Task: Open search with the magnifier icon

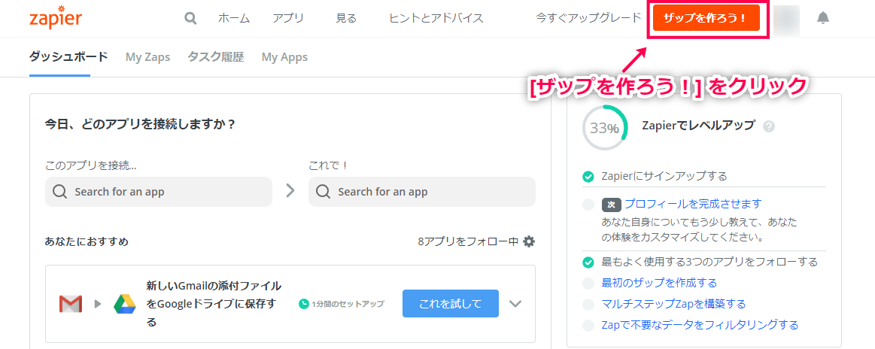Action: pyautogui.click(x=191, y=18)
